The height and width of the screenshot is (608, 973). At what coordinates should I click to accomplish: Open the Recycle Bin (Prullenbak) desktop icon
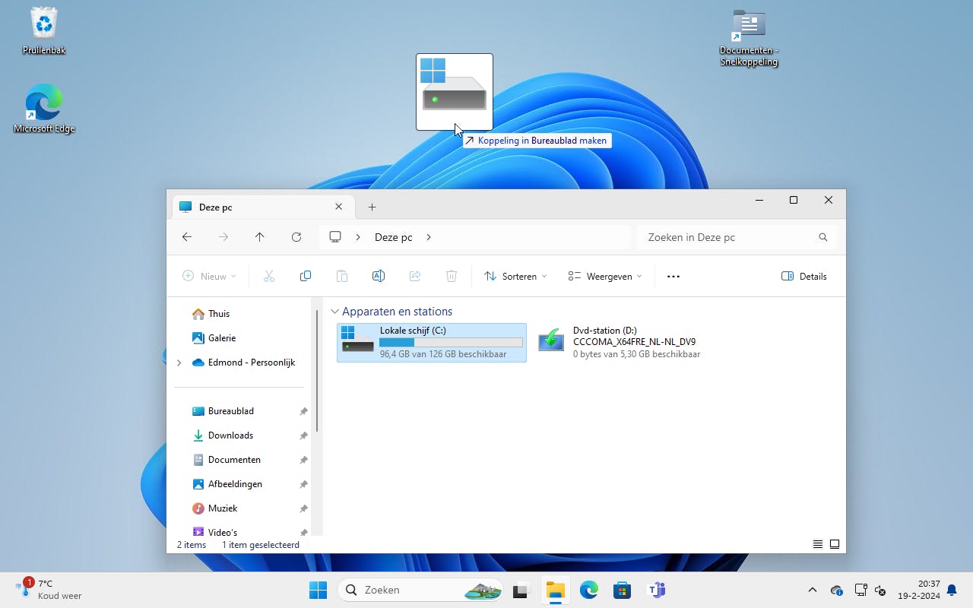coord(44,32)
